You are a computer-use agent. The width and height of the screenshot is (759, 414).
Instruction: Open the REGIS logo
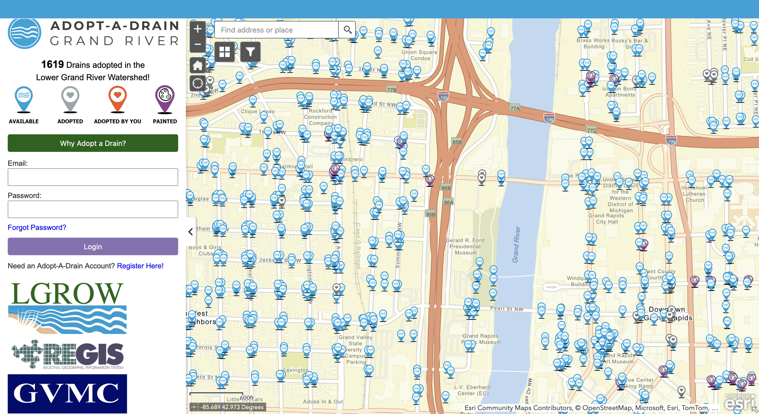[68, 354]
